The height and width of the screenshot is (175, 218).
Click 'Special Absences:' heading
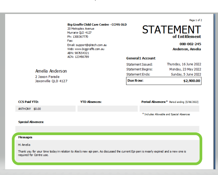coord(31,122)
